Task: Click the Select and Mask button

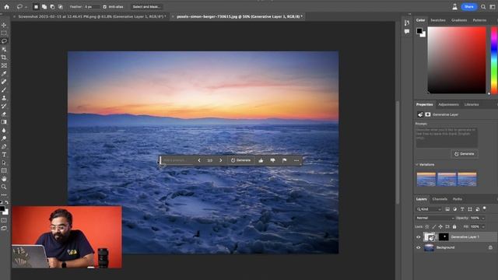Action: (x=146, y=7)
